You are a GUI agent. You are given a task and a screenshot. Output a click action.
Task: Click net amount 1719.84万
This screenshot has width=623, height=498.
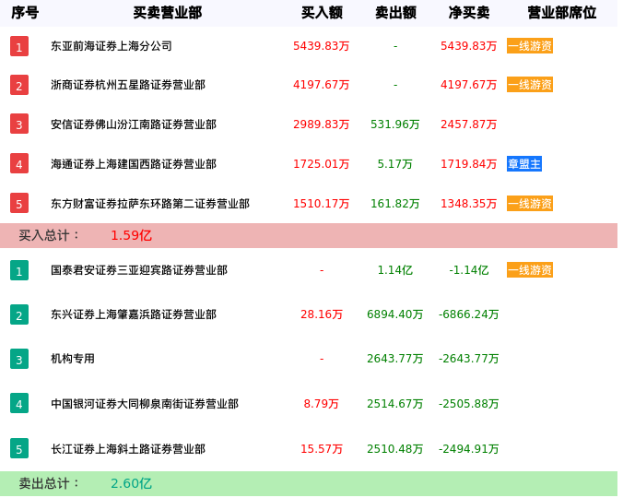tap(468, 164)
